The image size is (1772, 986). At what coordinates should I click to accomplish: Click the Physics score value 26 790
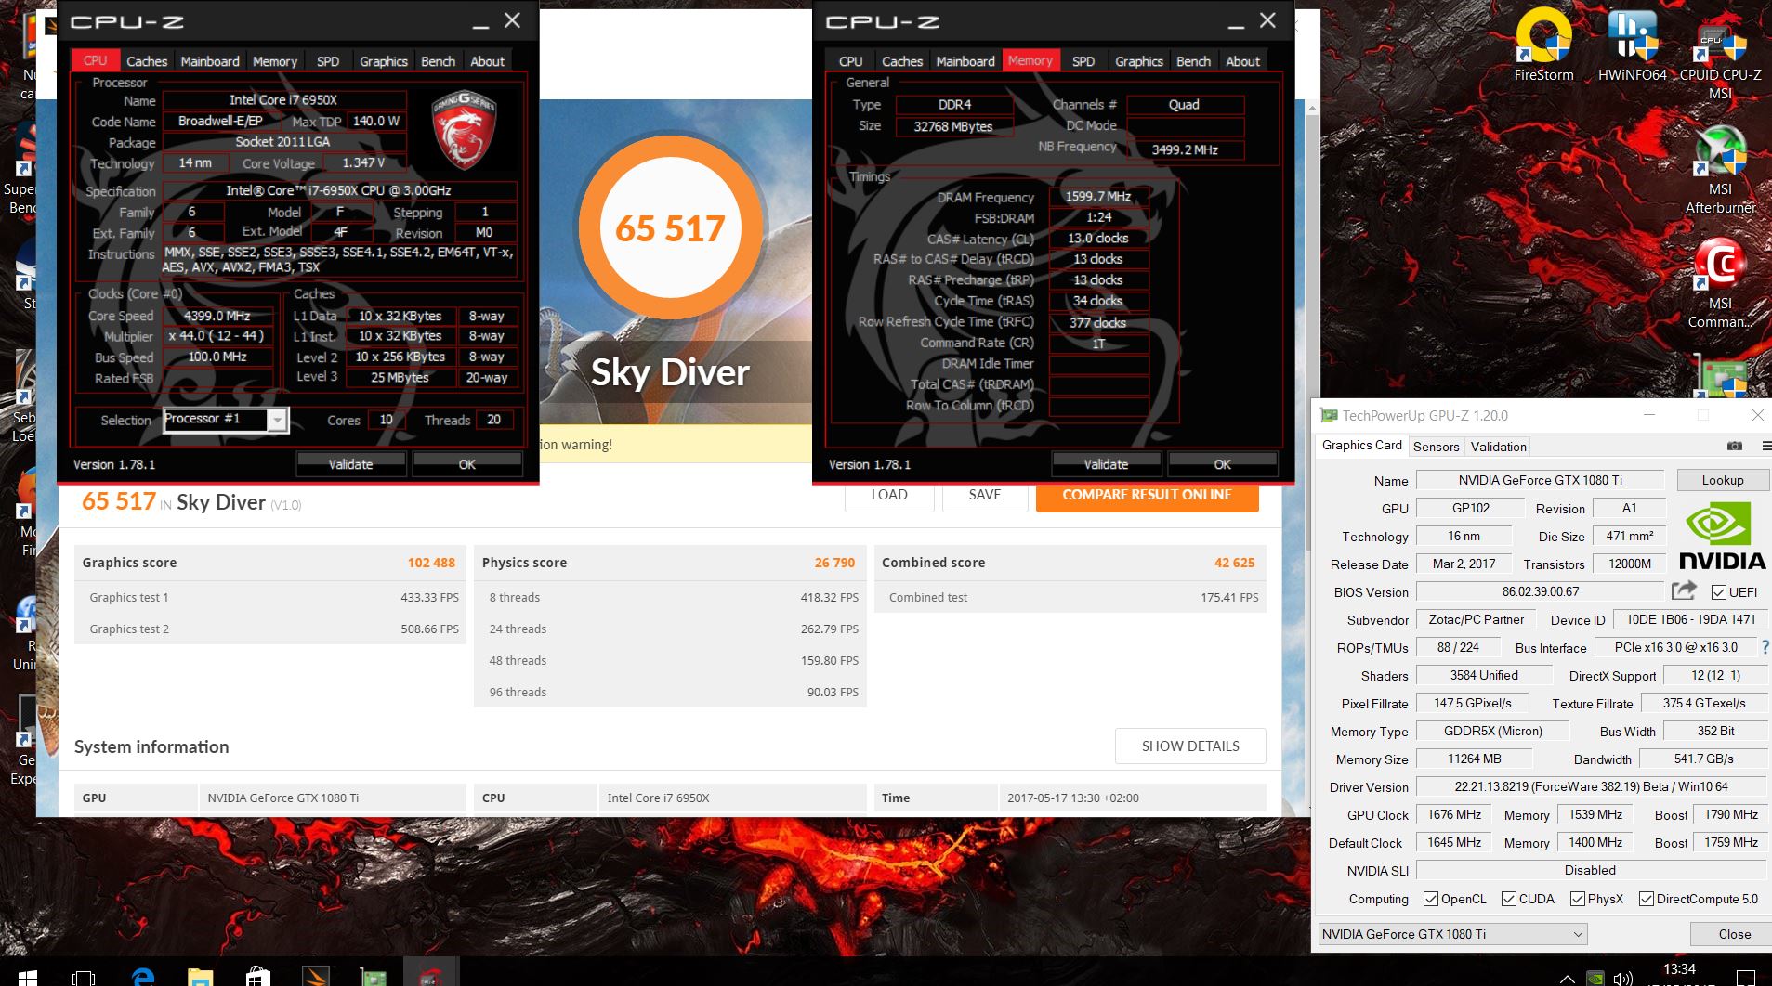(x=834, y=563)
